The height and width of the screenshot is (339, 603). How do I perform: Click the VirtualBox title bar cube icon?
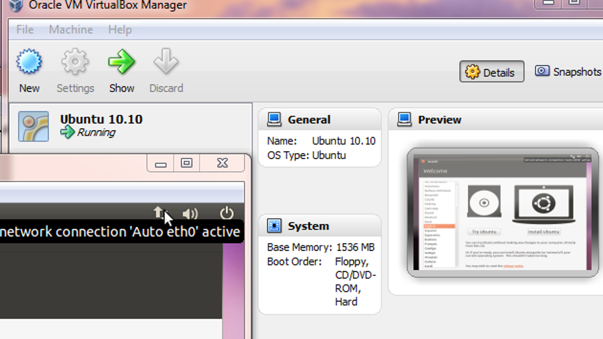click(x=15, y=5)
